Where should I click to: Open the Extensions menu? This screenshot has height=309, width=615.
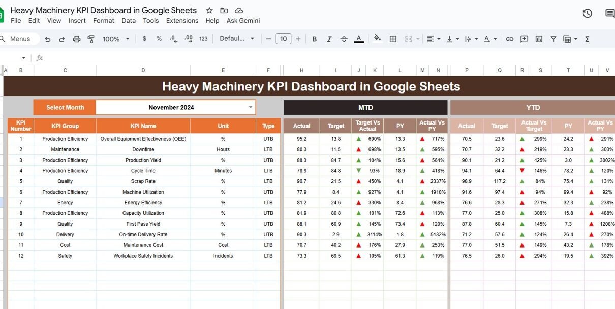182,21
